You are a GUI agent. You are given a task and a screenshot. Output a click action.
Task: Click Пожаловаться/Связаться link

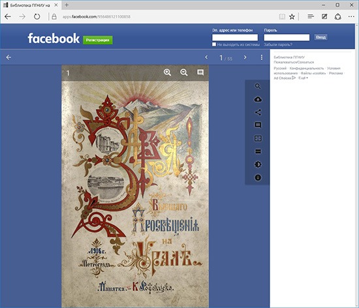tap(294, 62)
